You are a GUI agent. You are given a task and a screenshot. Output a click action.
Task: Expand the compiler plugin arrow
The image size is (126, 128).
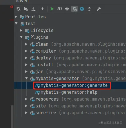(x=26, y=51)
